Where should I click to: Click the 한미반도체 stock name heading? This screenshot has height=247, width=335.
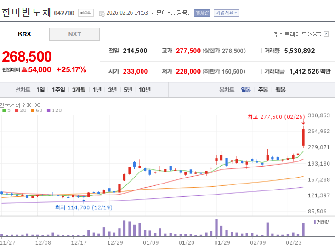point(26,12)
